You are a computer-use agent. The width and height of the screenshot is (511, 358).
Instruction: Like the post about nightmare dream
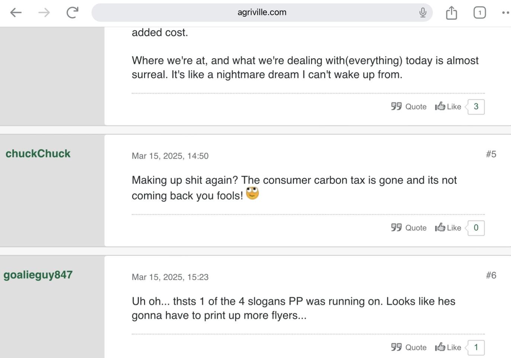pyautogui.click(x=448, y=107)
